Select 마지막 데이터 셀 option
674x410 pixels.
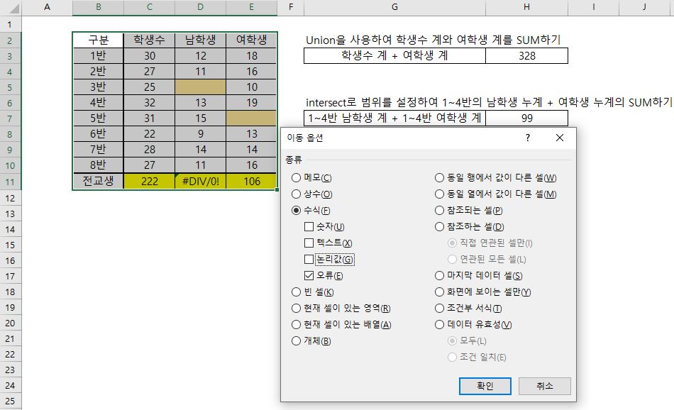click(x=439, y=277)
